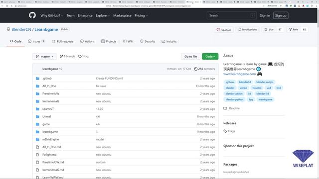Select the houdini topic tag
This screenshot has height=179, width=319.
point(257,88)
